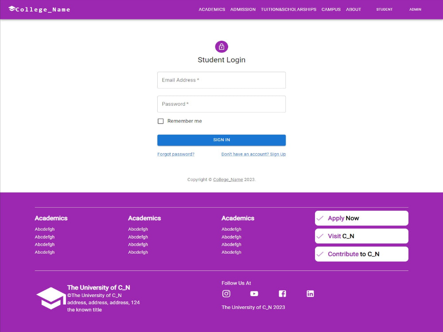443x332 pixels.
Task: Click the checkmark next to Visit C_N
Action: point(320,236)
